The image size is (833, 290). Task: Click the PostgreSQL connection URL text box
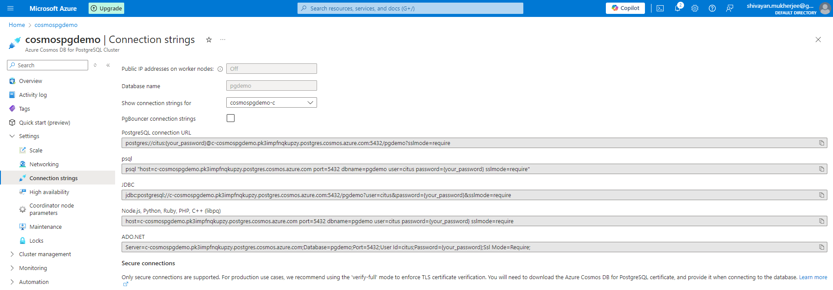coord(474,143)
